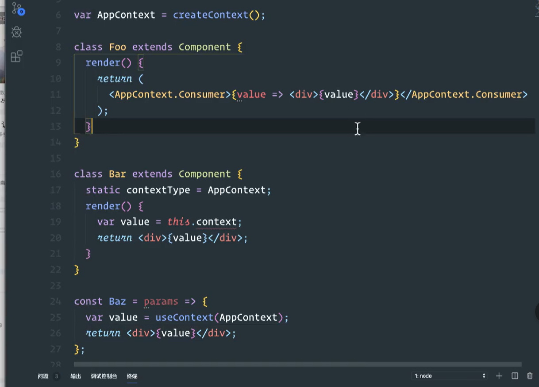Click line number 13 in gutter
The height and width of the screenshot is (387, 539).
coord(55,126)
